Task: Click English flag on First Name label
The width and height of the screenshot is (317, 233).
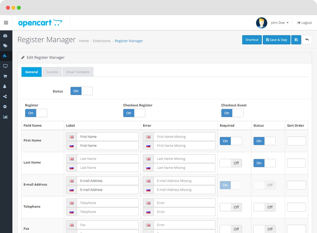Action: 72,137
